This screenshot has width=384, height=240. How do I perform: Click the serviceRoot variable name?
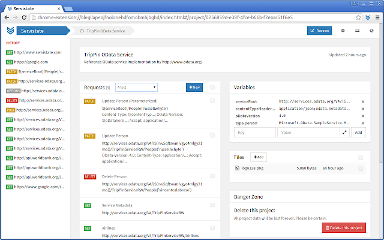(246, 101)
